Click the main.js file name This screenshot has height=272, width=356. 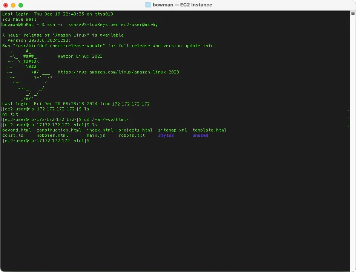coord(96,135)
